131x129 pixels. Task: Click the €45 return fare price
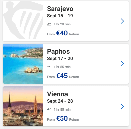(62, 76)
